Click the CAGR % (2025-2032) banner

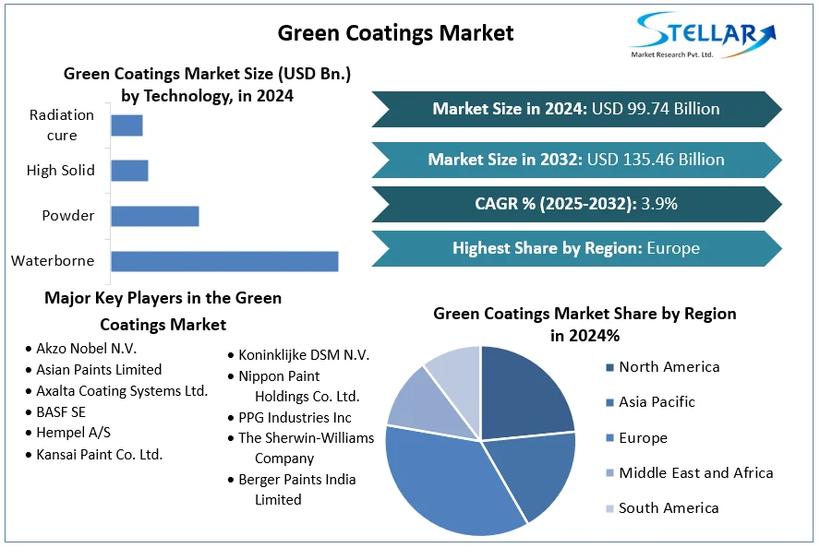(x=576, y=204)
